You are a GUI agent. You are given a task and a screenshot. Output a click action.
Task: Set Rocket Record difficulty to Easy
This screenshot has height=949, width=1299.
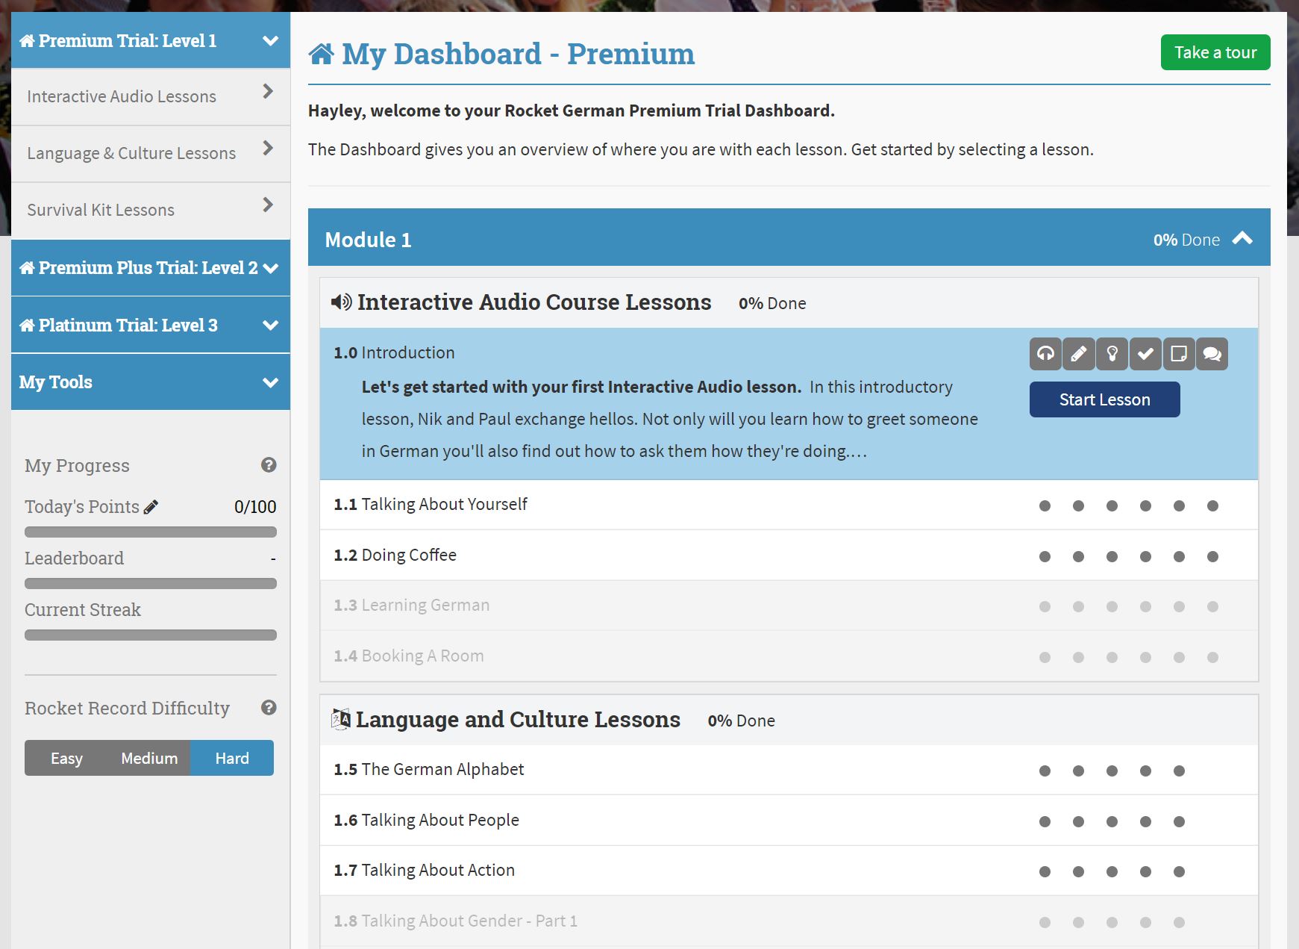66,759
